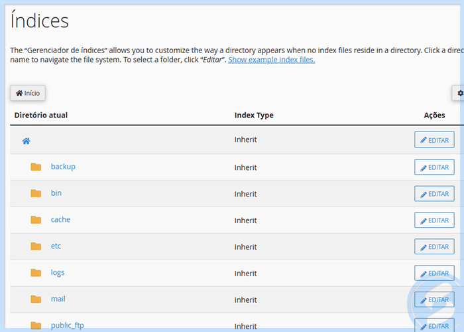This screenshot has width=464, height=332.
Task: Navigate into the backup directory link
Action: [63, 167]
